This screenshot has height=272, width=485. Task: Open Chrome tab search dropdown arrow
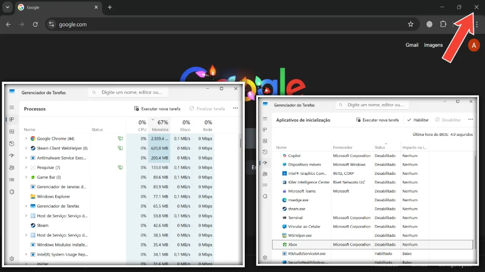tap(7, 7)
